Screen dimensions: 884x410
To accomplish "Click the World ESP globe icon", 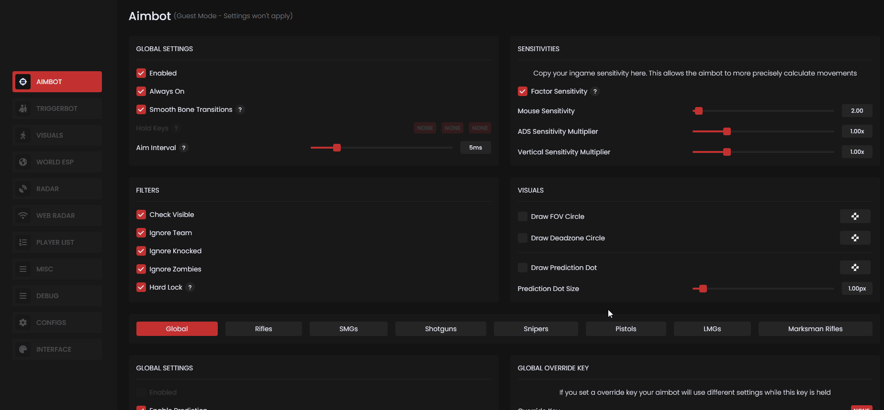I will coord(23,162).
